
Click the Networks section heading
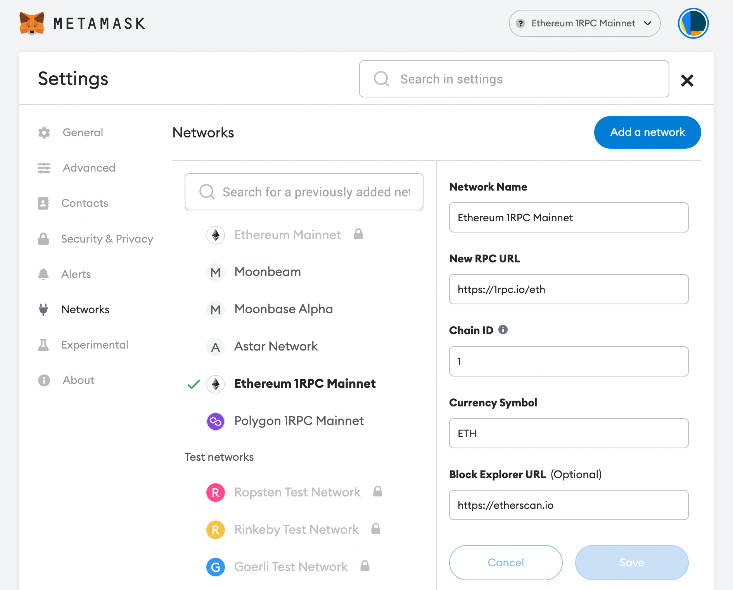point(203,132)
